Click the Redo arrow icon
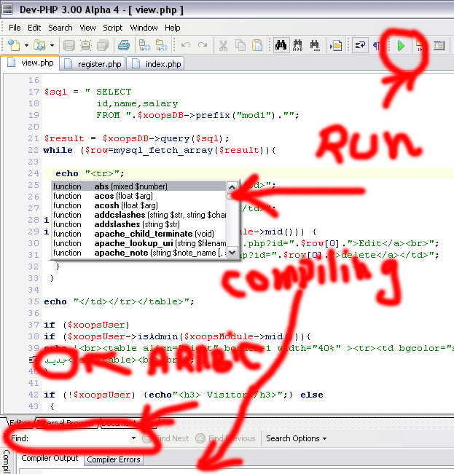 click(203, 45)
